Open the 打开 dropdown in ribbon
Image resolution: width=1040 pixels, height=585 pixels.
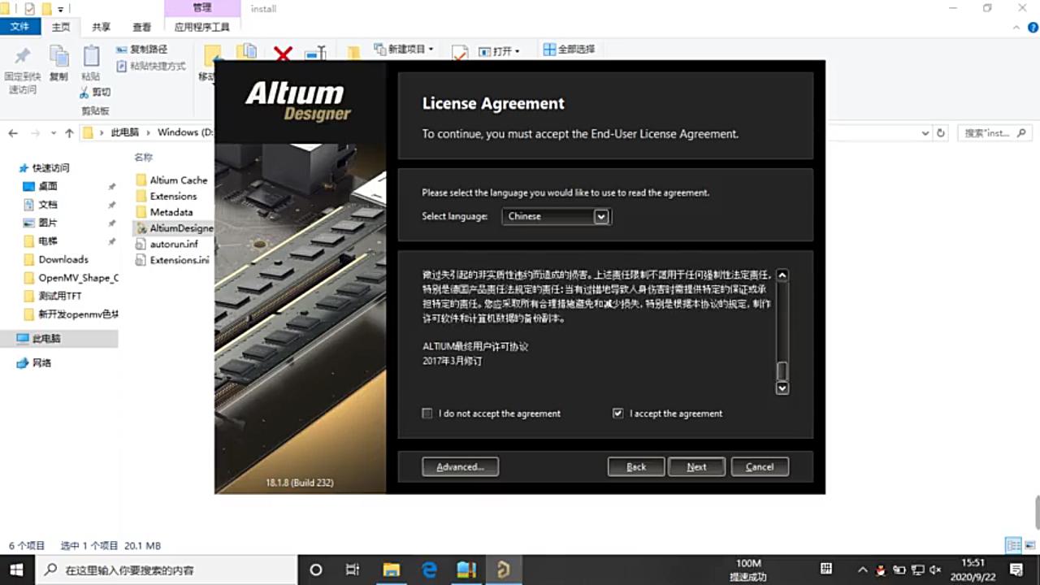point(500,51)
